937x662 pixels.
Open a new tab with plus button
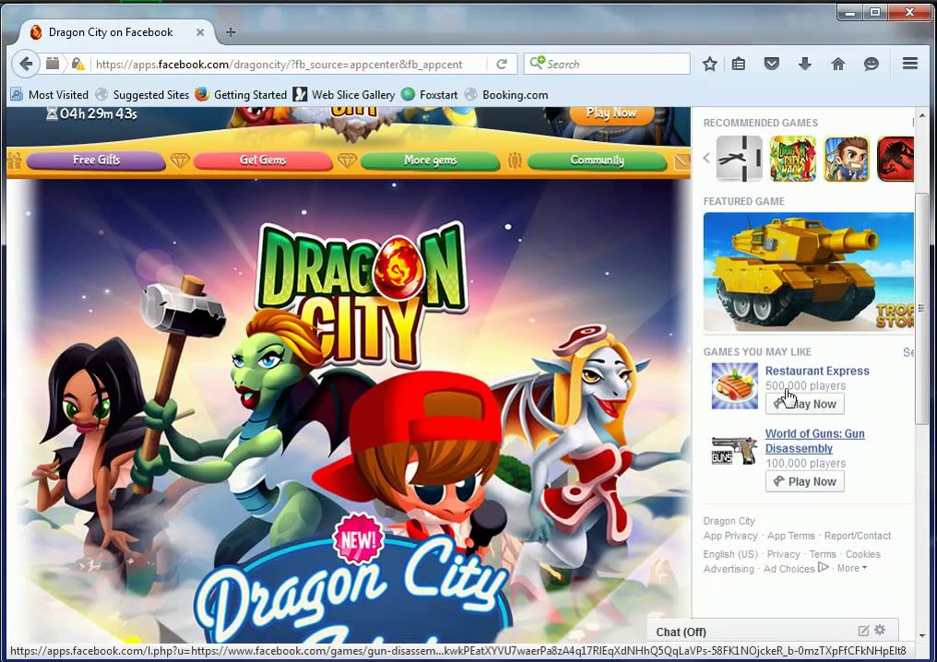[x=231, y=32]
